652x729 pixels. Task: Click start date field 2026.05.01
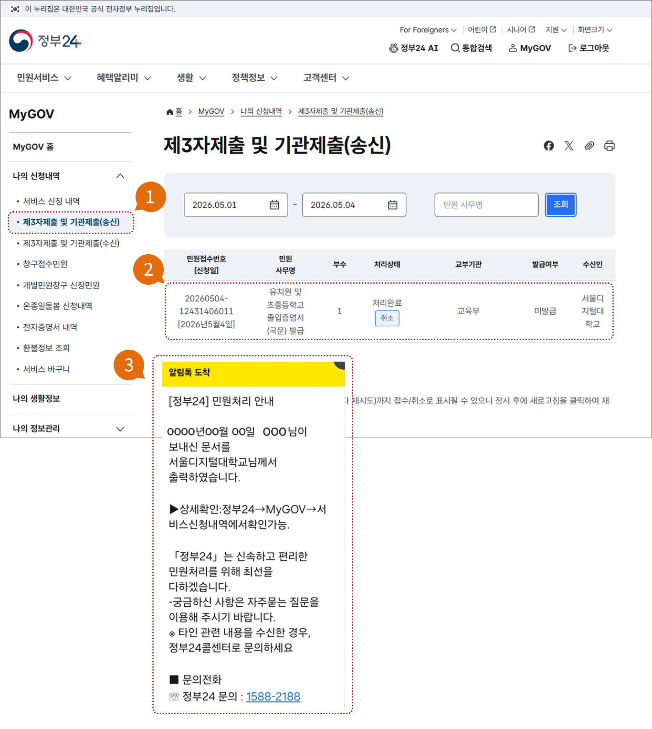tap(236, 205)
